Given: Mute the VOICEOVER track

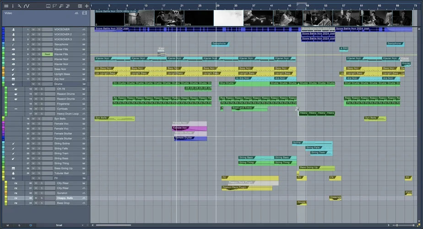Looking at the screenshot, I should pyautogui.click(x=34, y=29).
